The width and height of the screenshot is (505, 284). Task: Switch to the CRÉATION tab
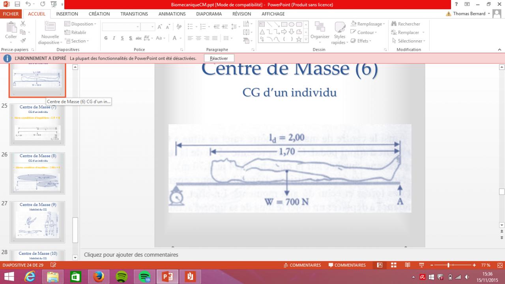[x=99, y=14]
